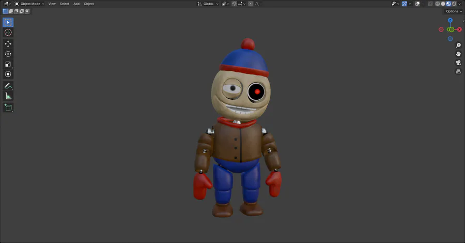Screen dimensions: 465x243
Task: Select the Select Box tool
Action: pos(8,22)
